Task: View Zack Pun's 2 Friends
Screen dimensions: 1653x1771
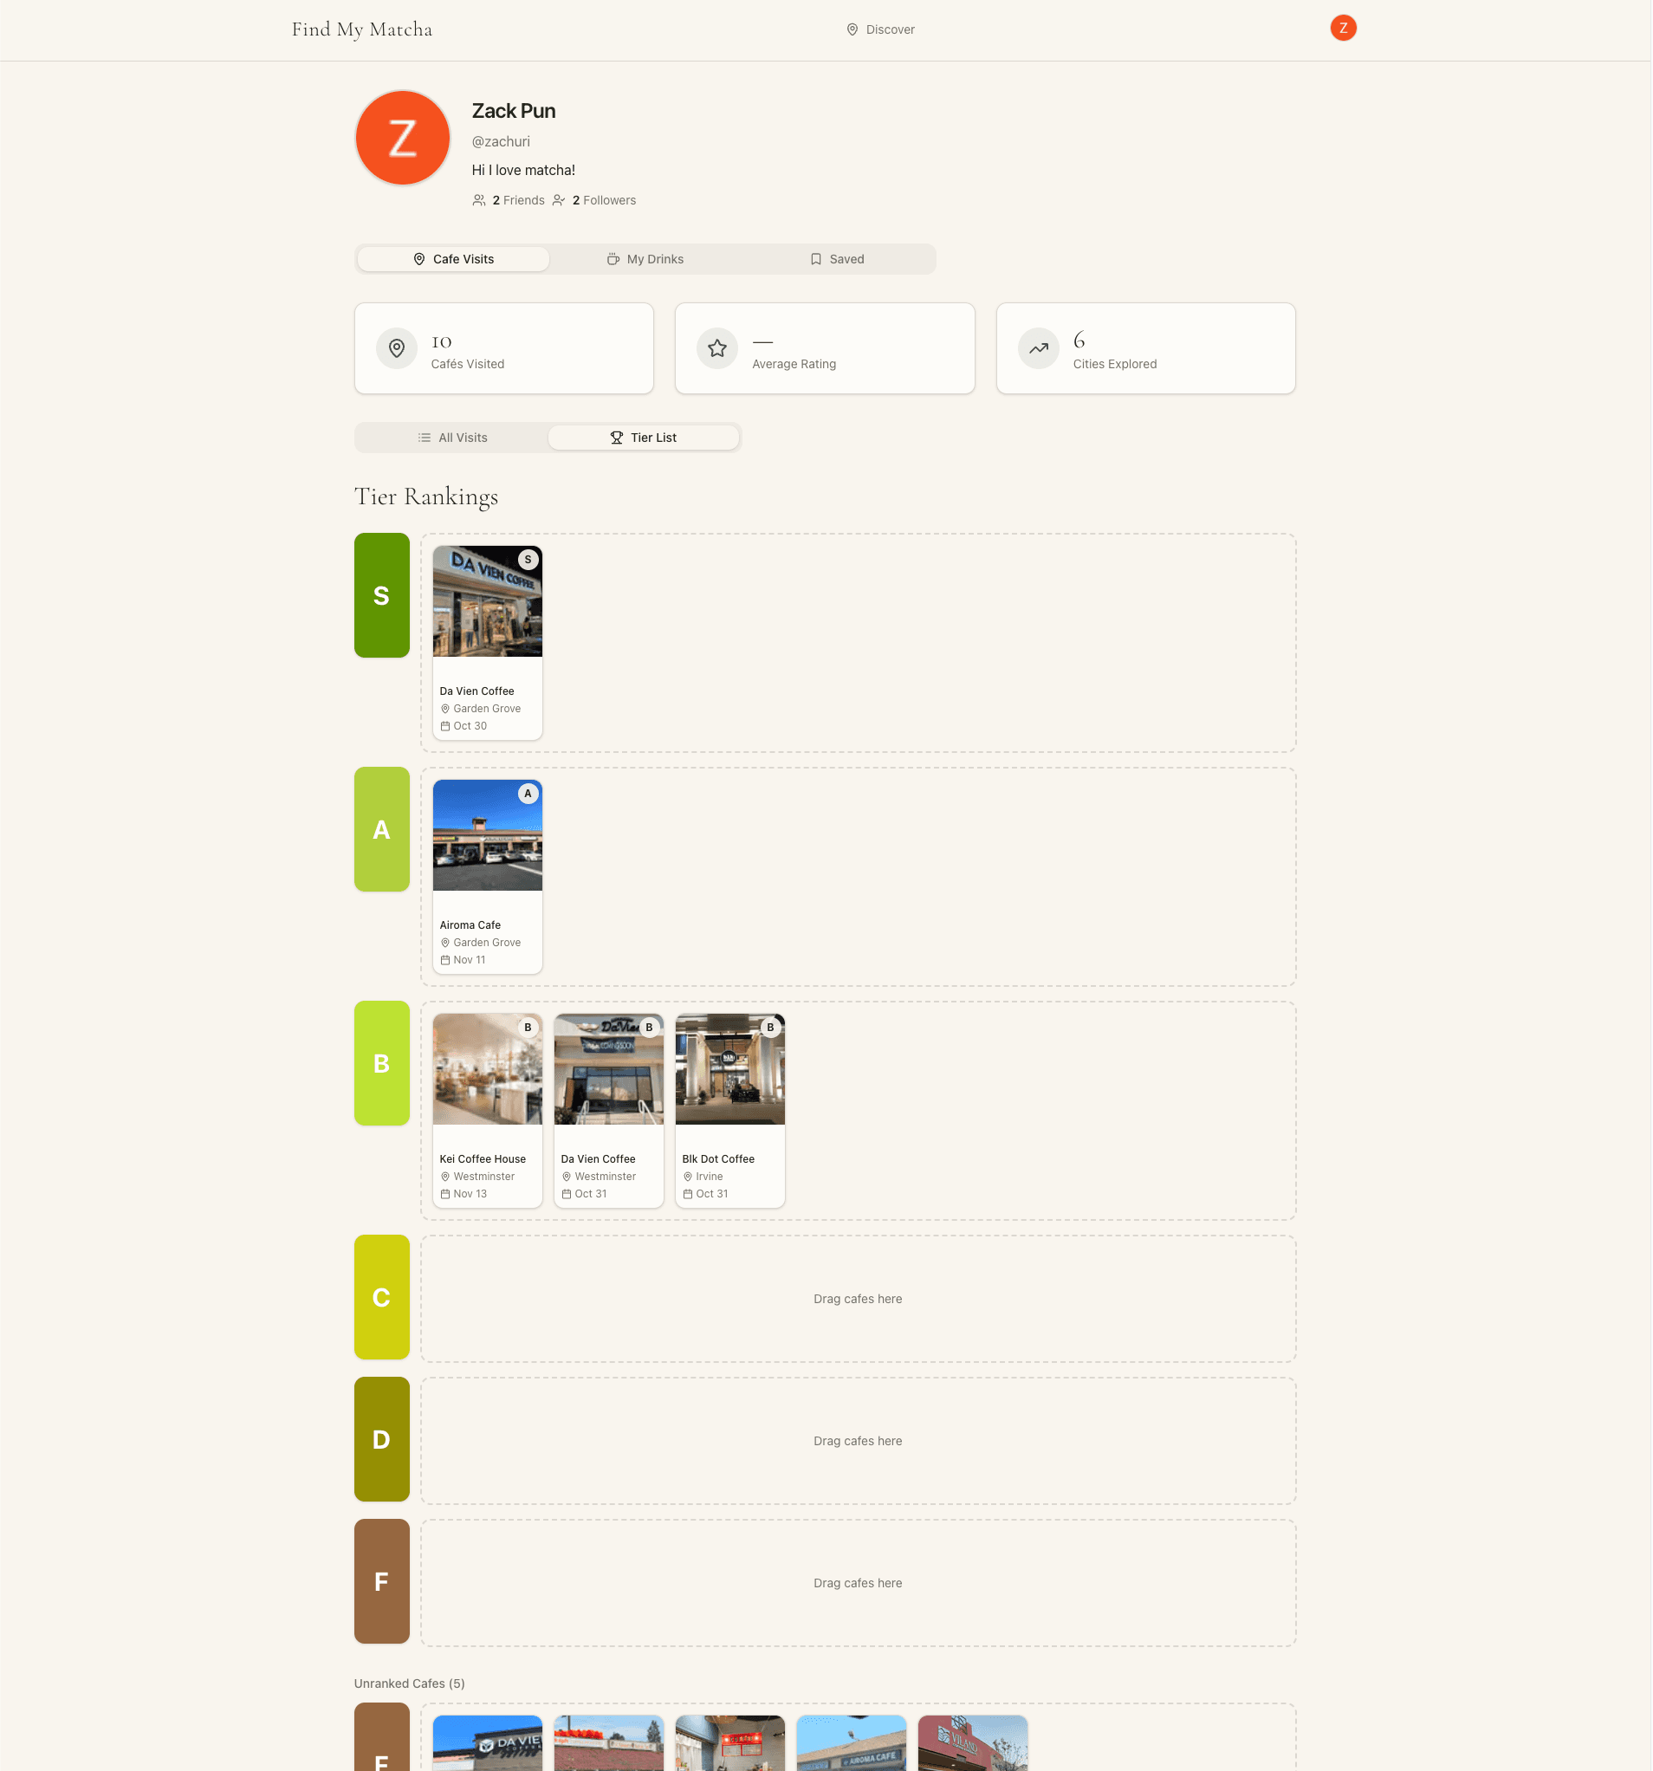Action: coord(519,199)
